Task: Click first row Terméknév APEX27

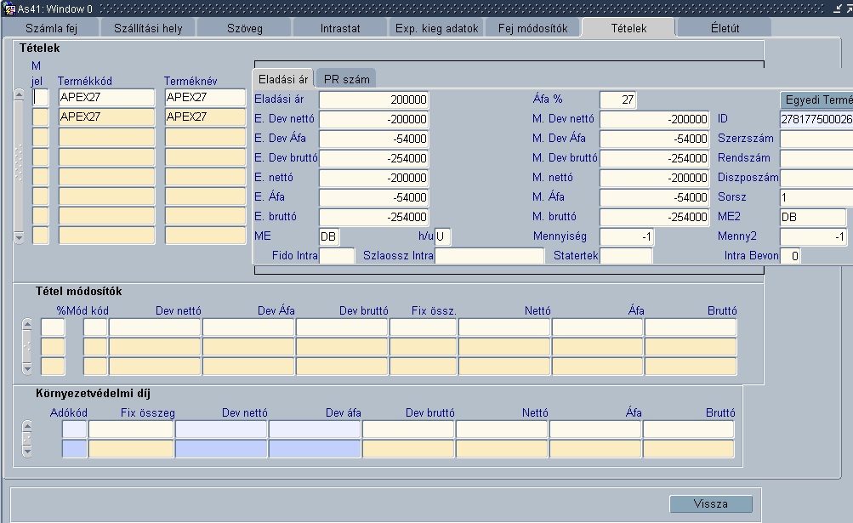Action: 205,98
